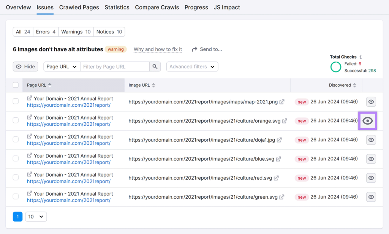Check the green.svg row checkbox

click(x=16, y=196)
